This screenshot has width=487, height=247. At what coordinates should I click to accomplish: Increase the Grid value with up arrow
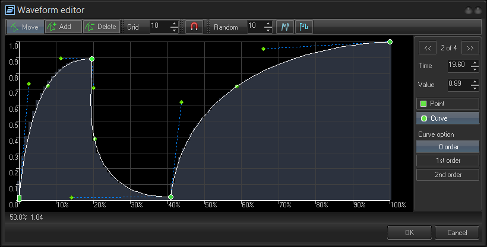click(174, 24)
